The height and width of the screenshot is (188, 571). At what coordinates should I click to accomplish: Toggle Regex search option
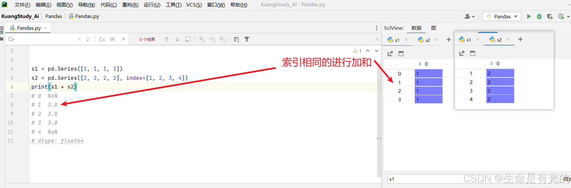(x=123, y=39)
